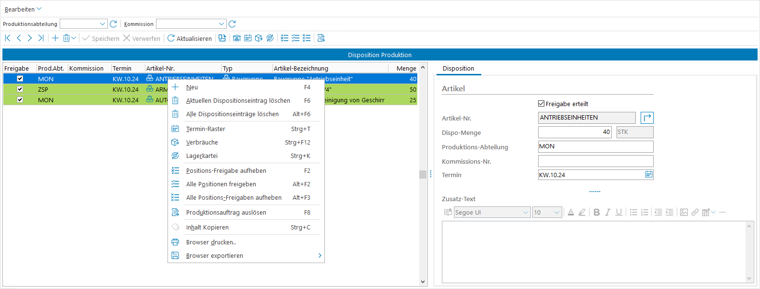The height and width of the screenshot is (289, 760).
Task: Go to last record in toolbar
Action: 41,38
